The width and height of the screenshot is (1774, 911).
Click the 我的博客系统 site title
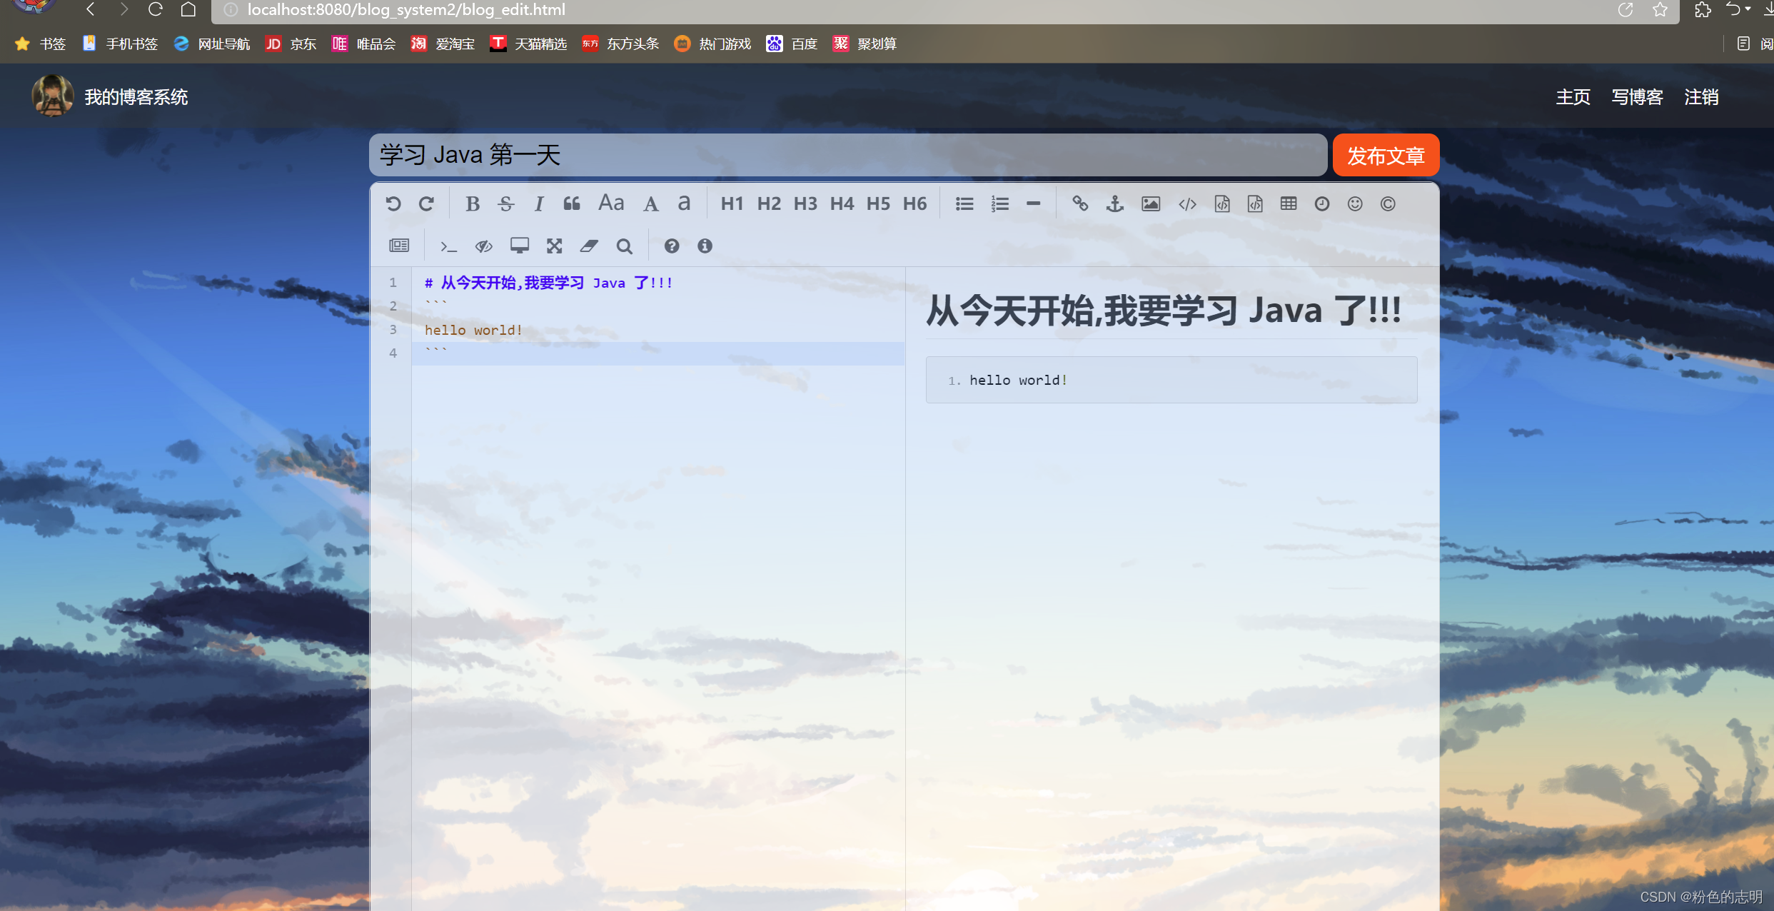tap(136, 97)
